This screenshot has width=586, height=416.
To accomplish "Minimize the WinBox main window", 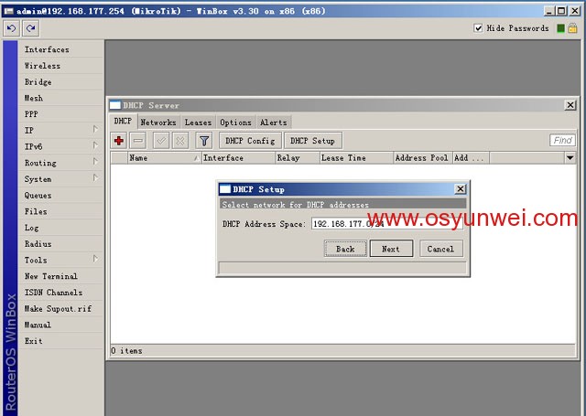I will point(548,11).
